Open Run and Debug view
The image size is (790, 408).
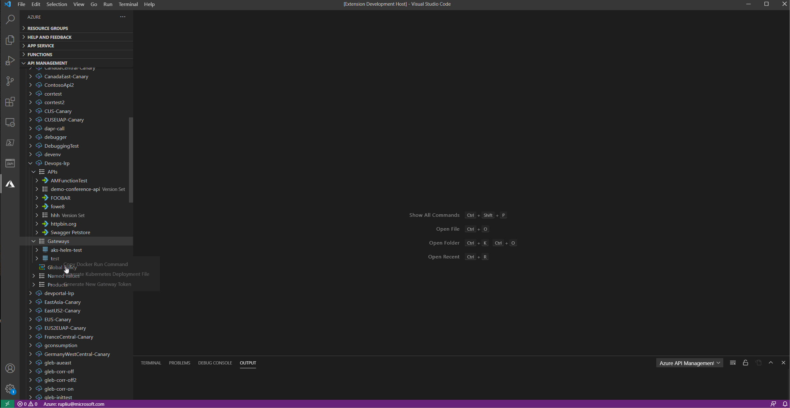pyautogui.click(x=10, y=61)
